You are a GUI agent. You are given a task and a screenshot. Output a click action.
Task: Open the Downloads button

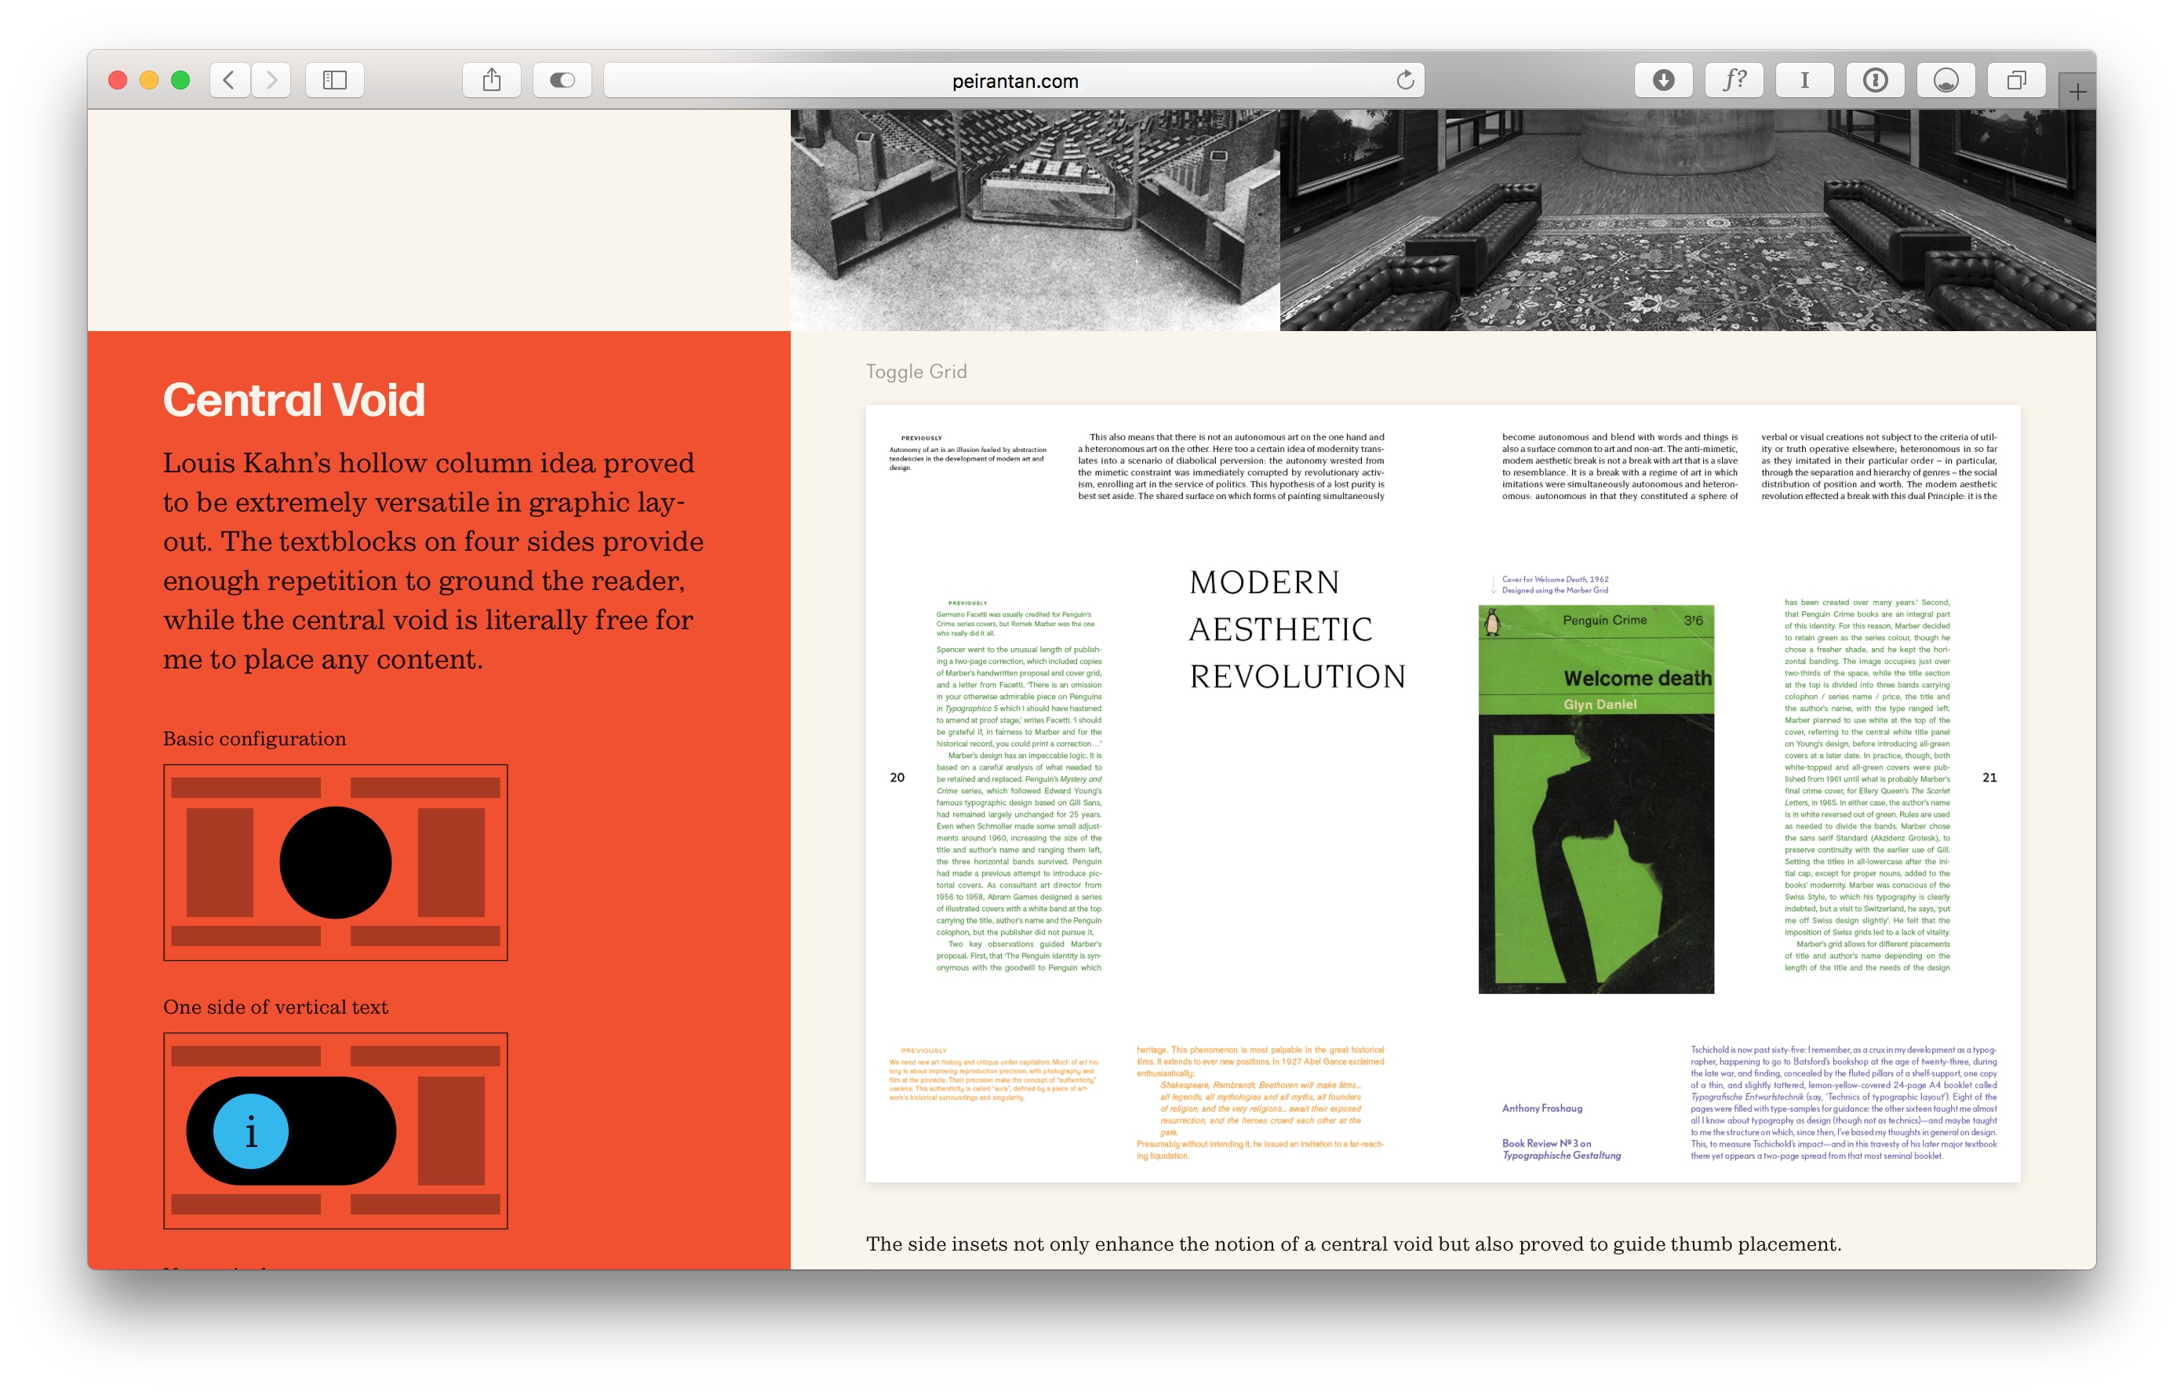click(x=1663, y=80)
